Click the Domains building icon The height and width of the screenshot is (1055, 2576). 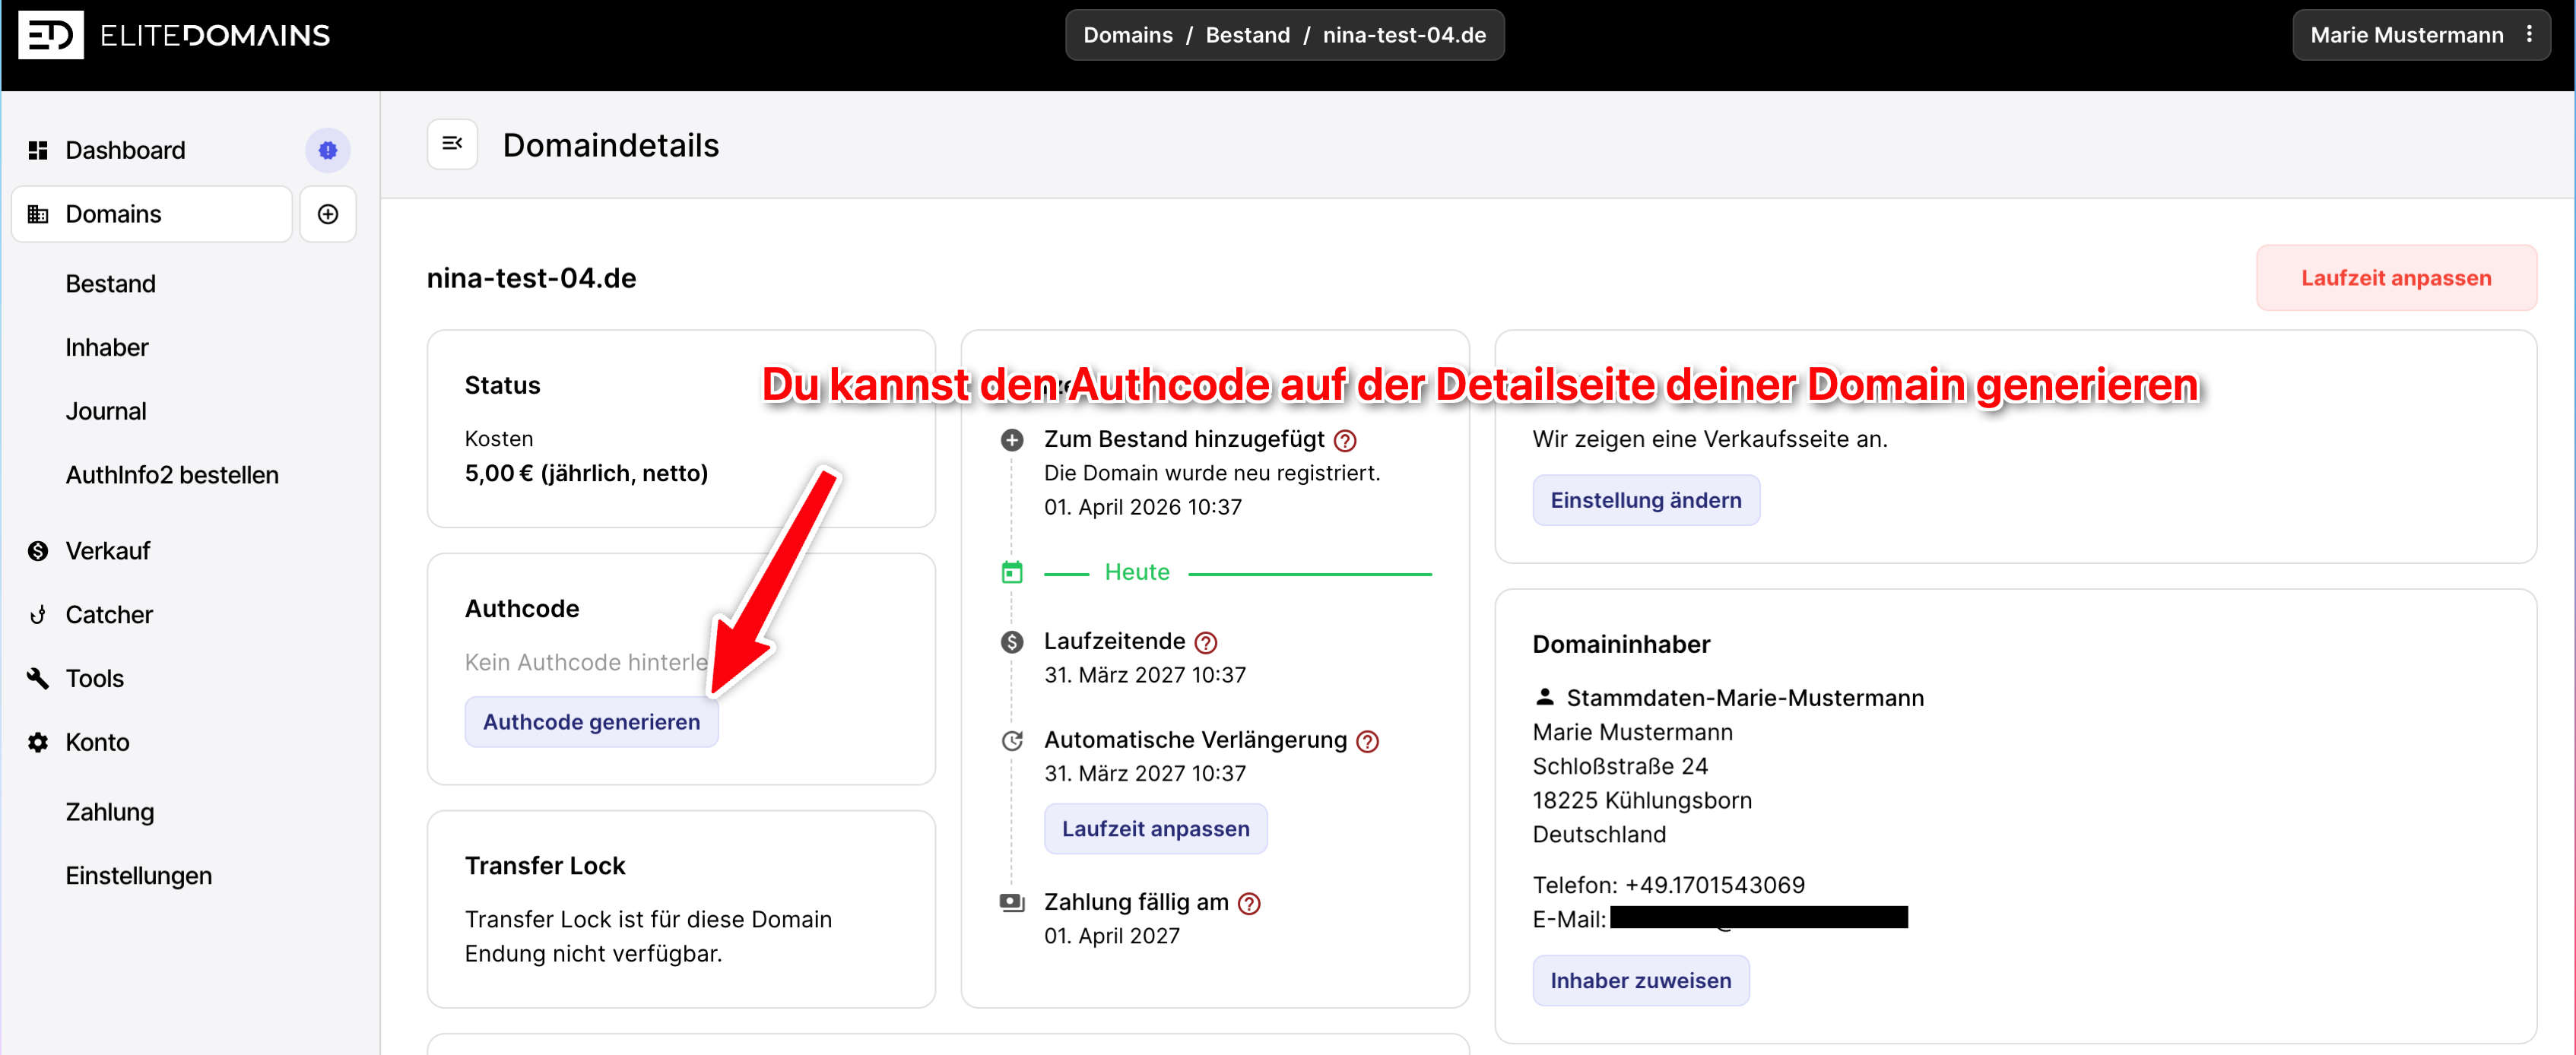point(38,214)
